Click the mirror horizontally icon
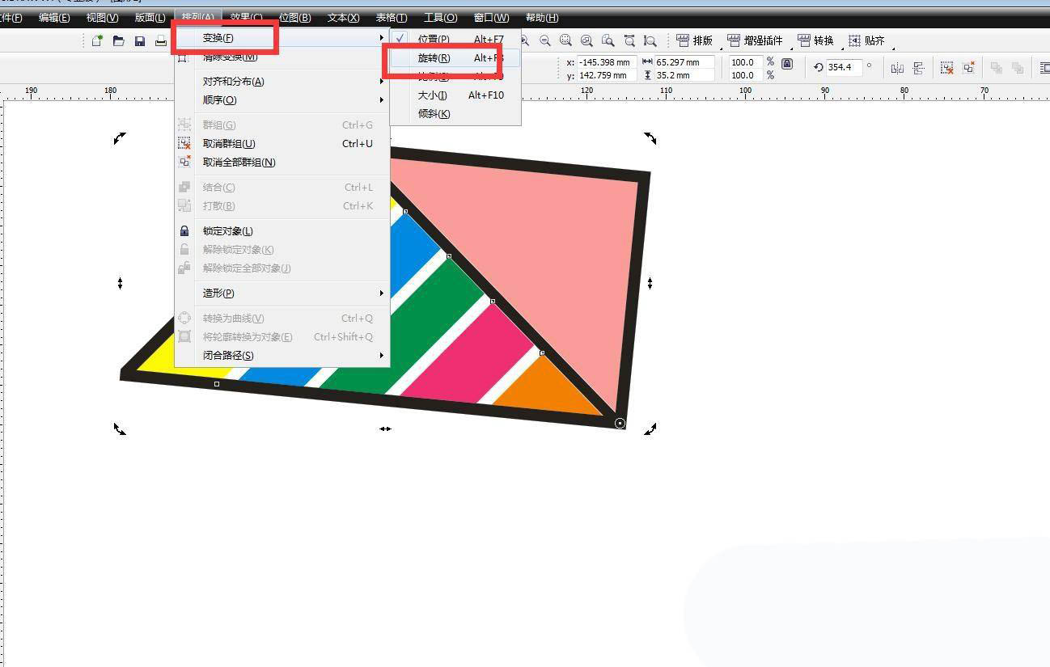Image resolution: width=1050 pixels, height=667 pixels. 897,68
